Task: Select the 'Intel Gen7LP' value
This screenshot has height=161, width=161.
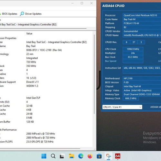Action: (x=33, y=98)
